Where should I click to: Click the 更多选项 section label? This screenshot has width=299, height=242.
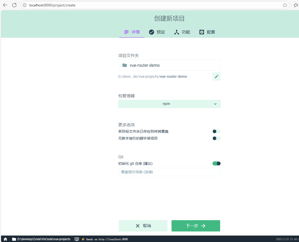(x=126, y=125)
